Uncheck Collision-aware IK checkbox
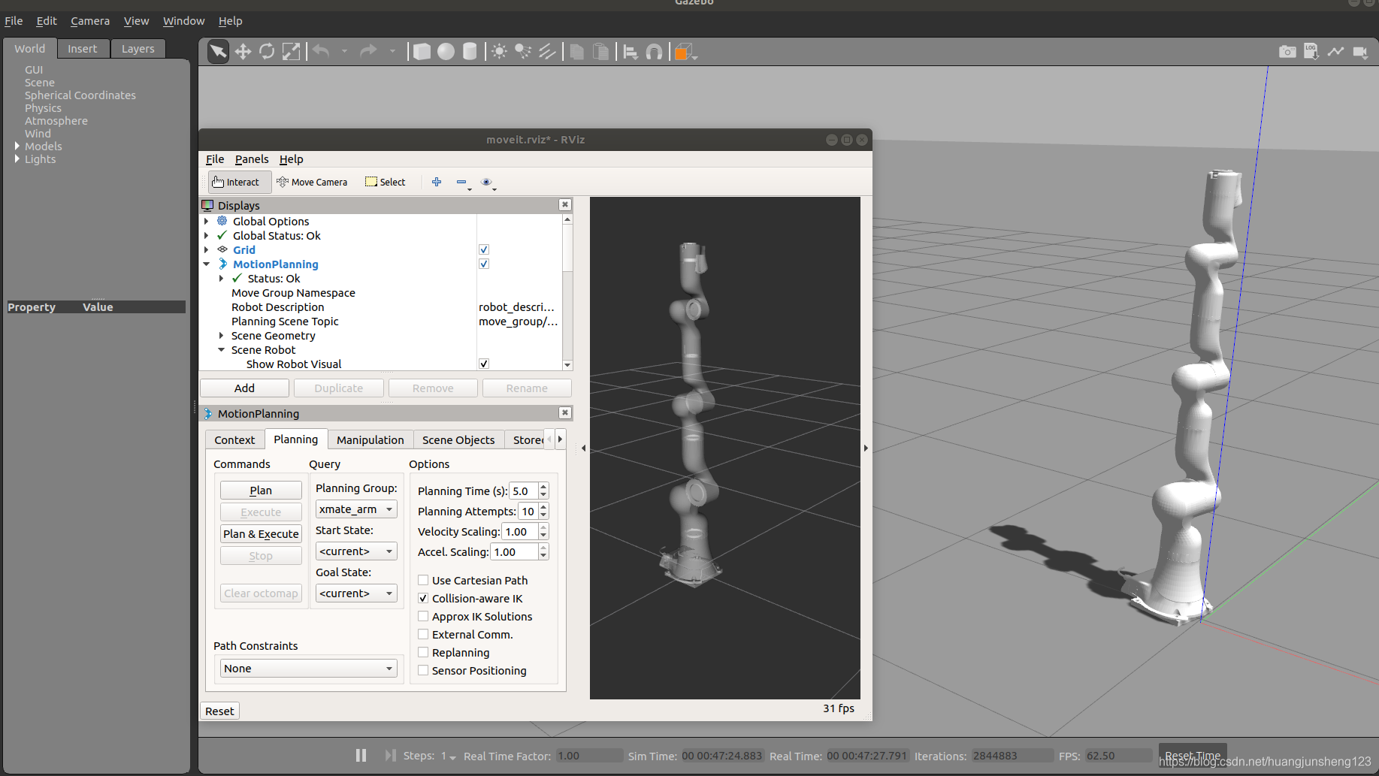 pyautogui.click(x=423, y=598)
